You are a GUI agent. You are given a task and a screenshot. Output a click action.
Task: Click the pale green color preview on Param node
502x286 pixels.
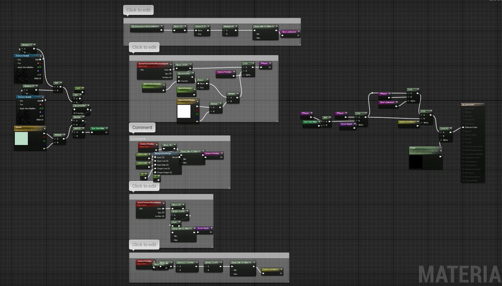click(x=21, y=138)
